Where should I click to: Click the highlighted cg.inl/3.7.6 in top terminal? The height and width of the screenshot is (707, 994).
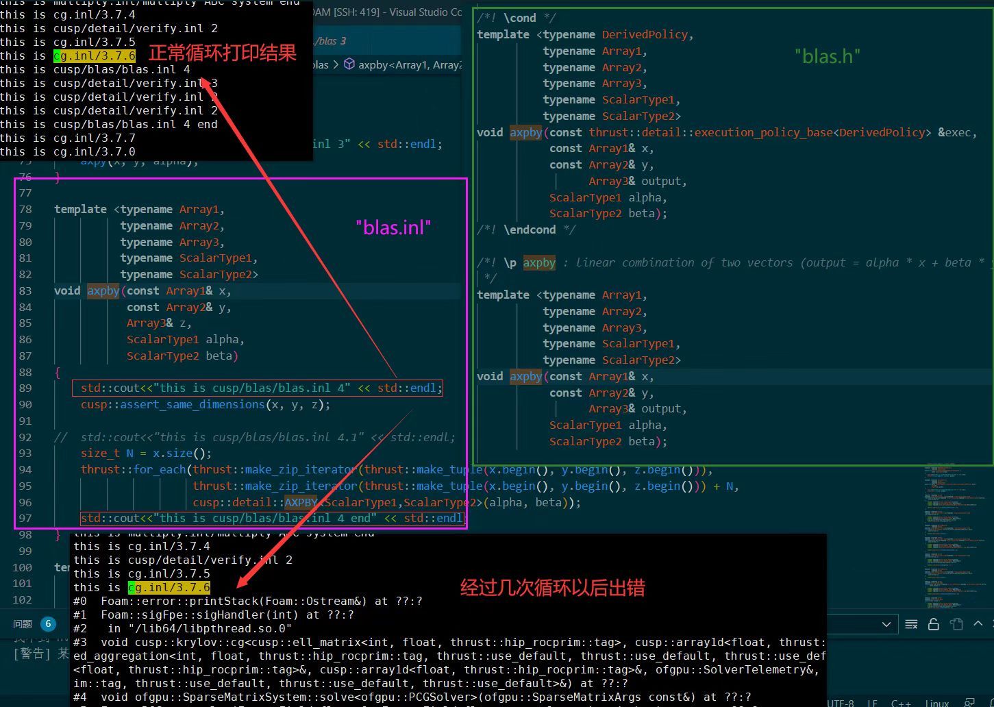click(x=95, y=55)
